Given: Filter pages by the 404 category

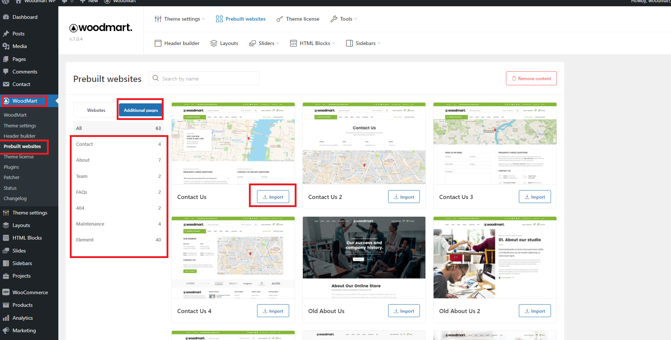Looking at the screenshot, I should [119, 208].
